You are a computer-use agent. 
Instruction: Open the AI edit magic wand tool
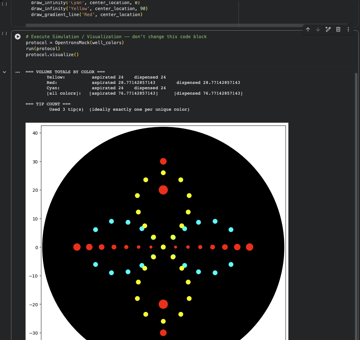coord(328,29)
